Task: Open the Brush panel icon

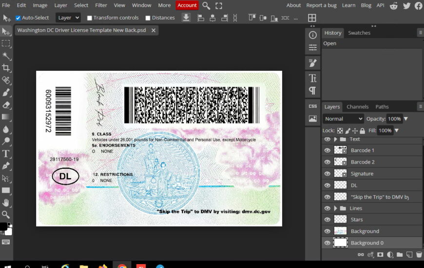Action: [312, 63]
